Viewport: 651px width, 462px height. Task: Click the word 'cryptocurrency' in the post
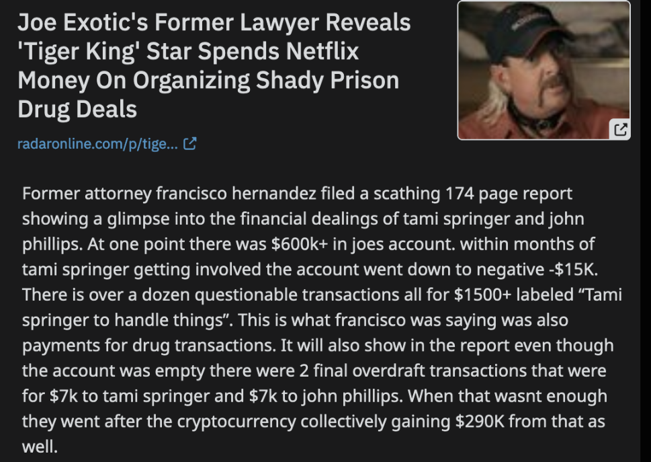(x=236, y=422)
